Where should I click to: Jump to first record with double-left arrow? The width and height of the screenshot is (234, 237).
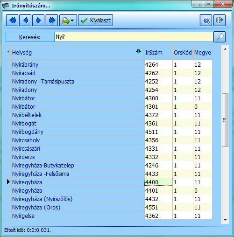(x=12, y=21)
